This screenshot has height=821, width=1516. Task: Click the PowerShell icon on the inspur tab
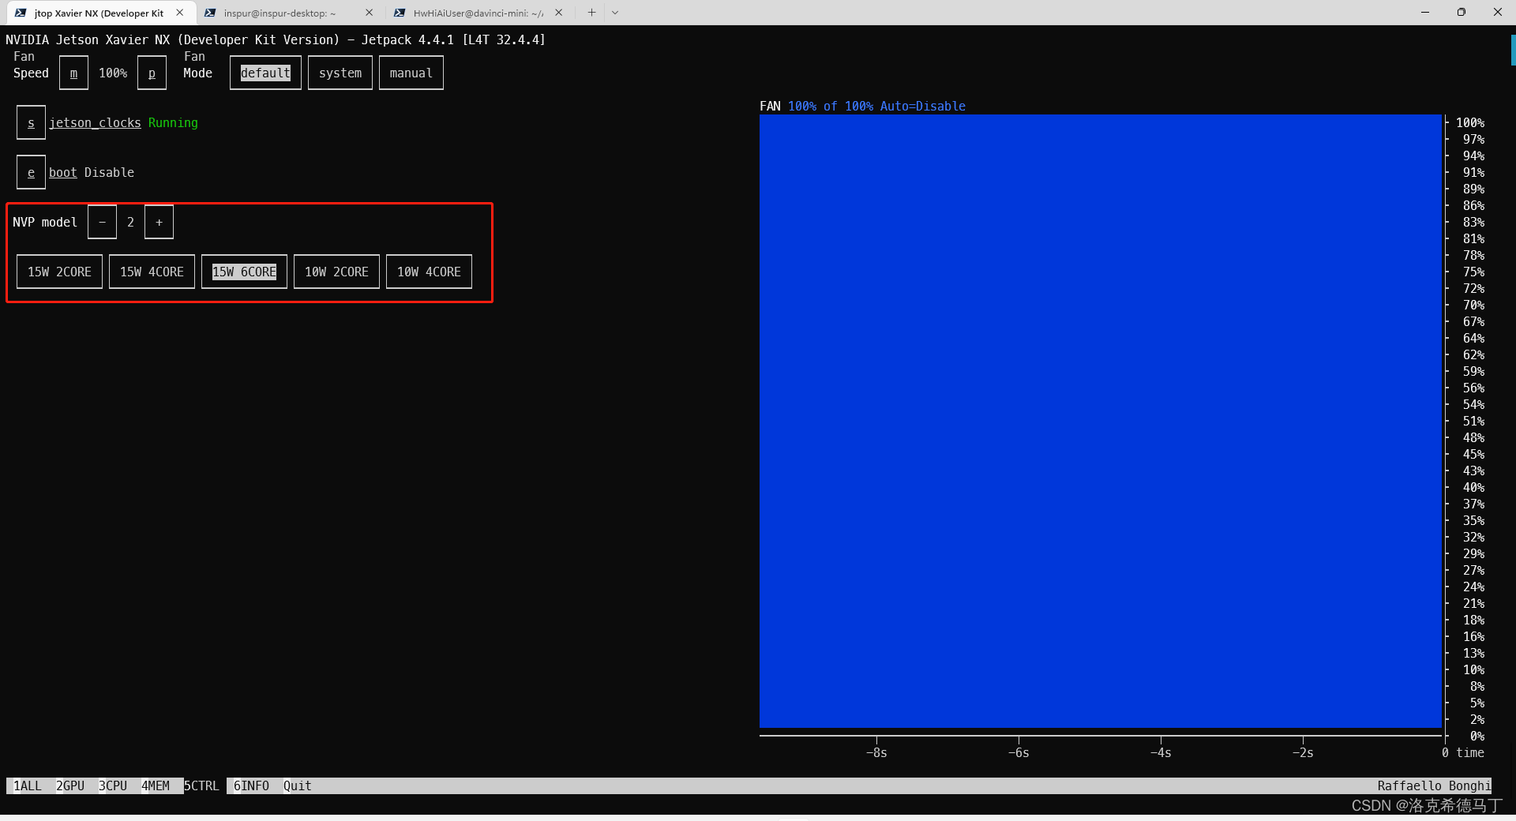(210, 13)
